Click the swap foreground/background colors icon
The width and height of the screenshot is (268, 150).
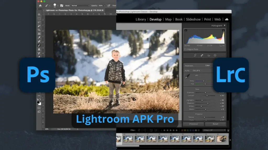[40, 99]
